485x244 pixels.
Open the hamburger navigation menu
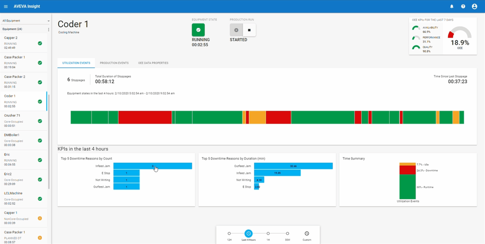[6, 6]
